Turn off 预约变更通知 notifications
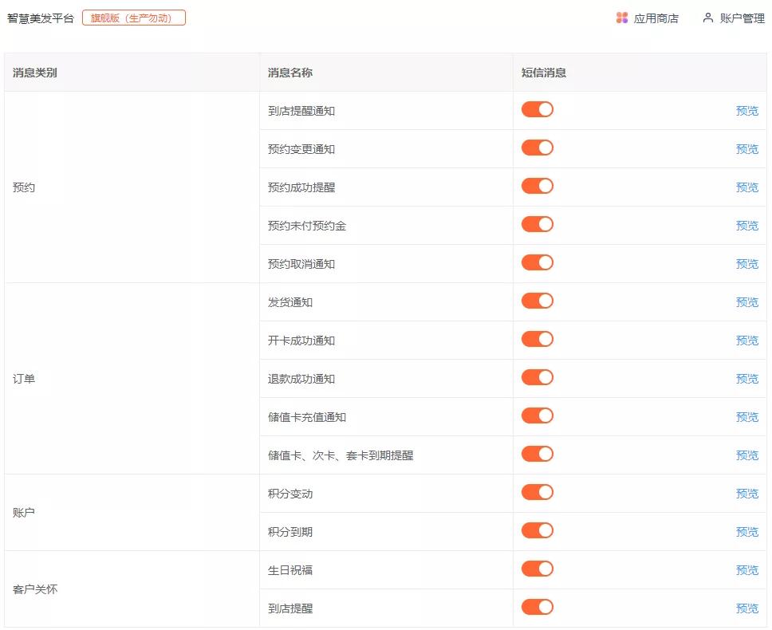The image size is (772, 630). point(537,148)
